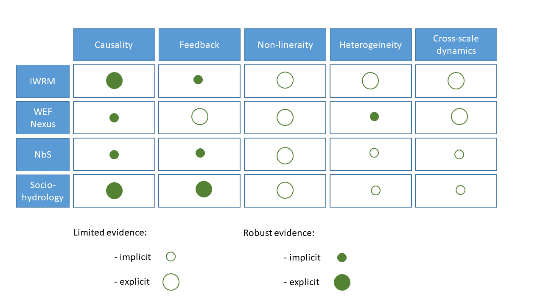
Task: Click the limited evidence implicit legend circle
Action: coord(171,256)
